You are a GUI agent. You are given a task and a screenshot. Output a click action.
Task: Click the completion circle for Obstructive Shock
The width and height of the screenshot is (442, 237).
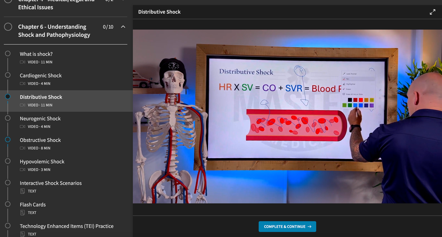(8, 139)
